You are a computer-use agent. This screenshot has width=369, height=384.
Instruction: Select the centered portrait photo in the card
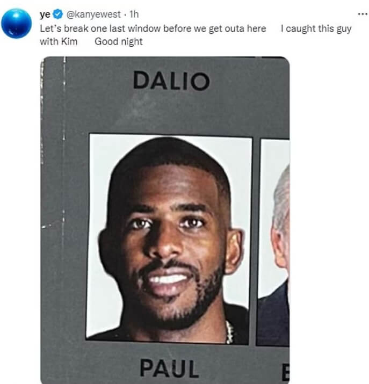(x=169, y=239)
